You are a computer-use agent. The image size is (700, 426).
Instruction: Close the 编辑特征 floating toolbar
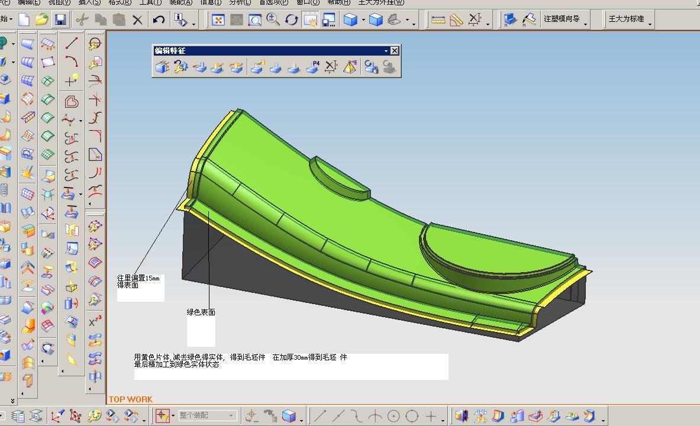coord(395,51)
